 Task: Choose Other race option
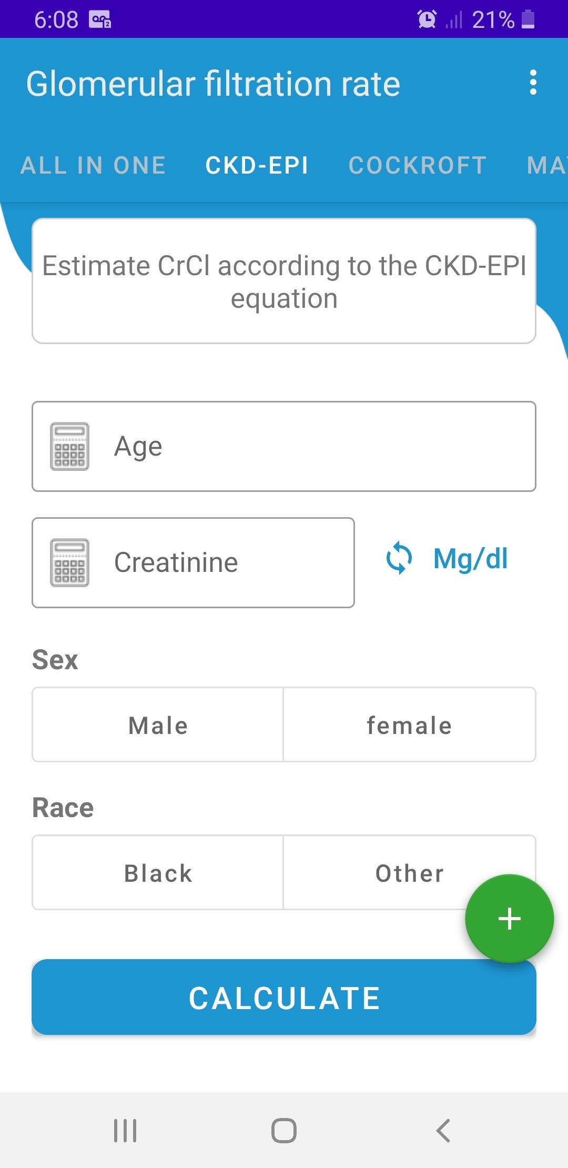[x=410, y=872]
